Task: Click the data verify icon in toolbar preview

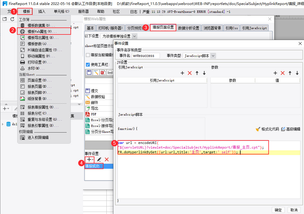Action: (96, 72)
